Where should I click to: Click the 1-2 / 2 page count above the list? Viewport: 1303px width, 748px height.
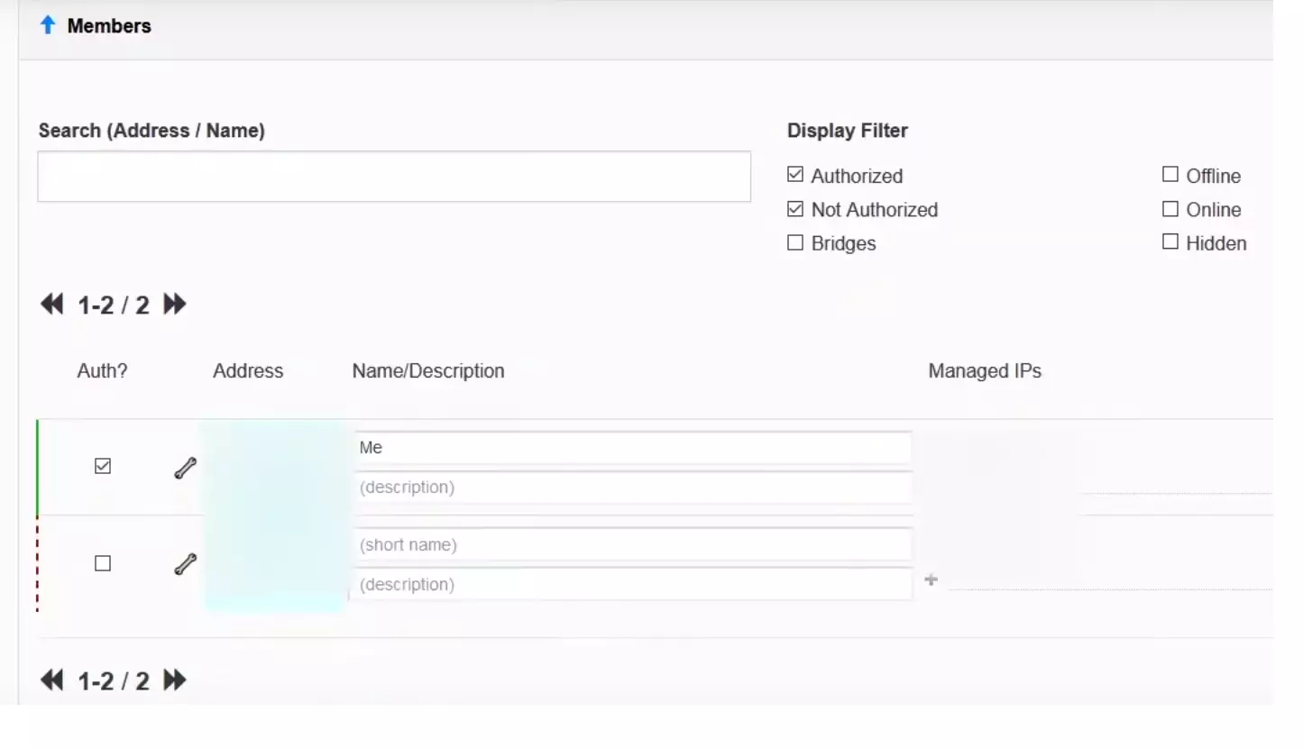[114, 306]
